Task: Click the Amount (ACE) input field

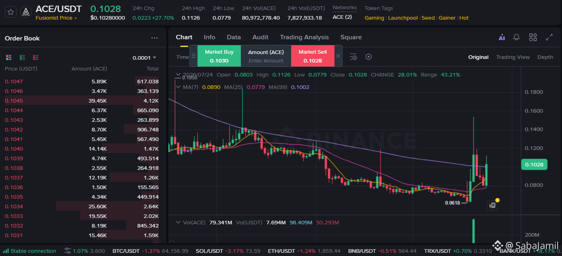Action: (266, 61)
